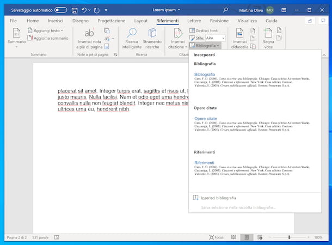The height and width of the screenshot is (245, 332).
Task: Open the Comments speech bubble icon
Action: click(x=323, y=21)
